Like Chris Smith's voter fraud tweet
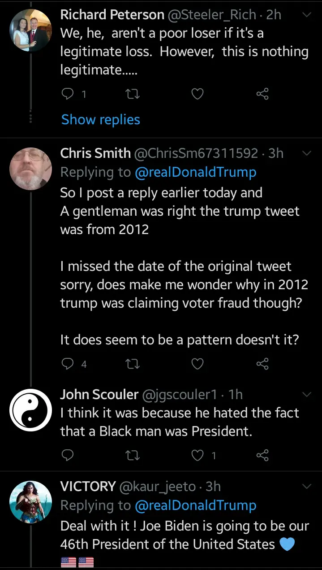322x570 pixels. click(197, 364)
